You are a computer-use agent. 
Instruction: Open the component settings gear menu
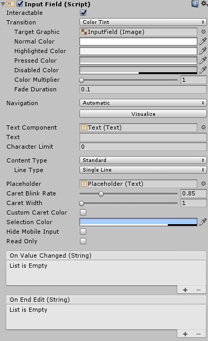pyautogui.click(x=204, y=4)
